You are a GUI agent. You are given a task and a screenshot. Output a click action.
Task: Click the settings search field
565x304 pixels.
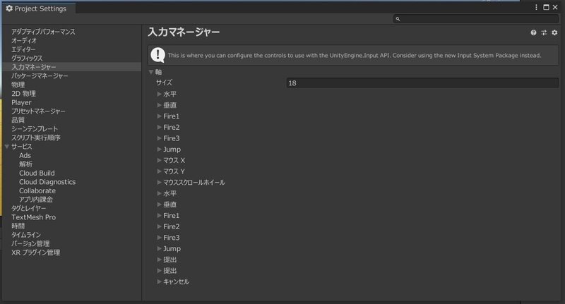point(476,19)
